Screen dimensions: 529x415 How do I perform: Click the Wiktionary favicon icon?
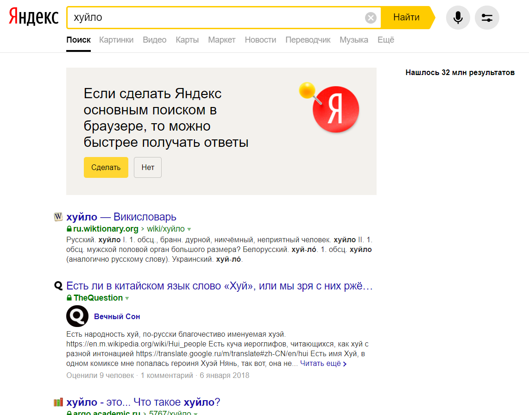58,217
